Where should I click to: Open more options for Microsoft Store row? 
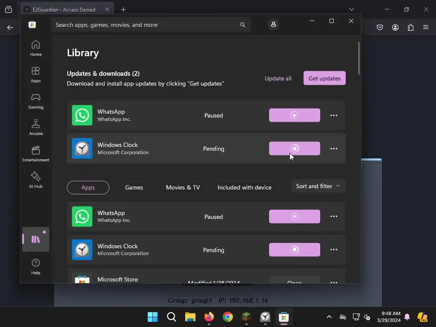(334, 281)
